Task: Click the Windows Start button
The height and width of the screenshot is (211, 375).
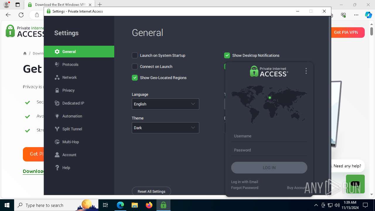Action: pos(7,205)
